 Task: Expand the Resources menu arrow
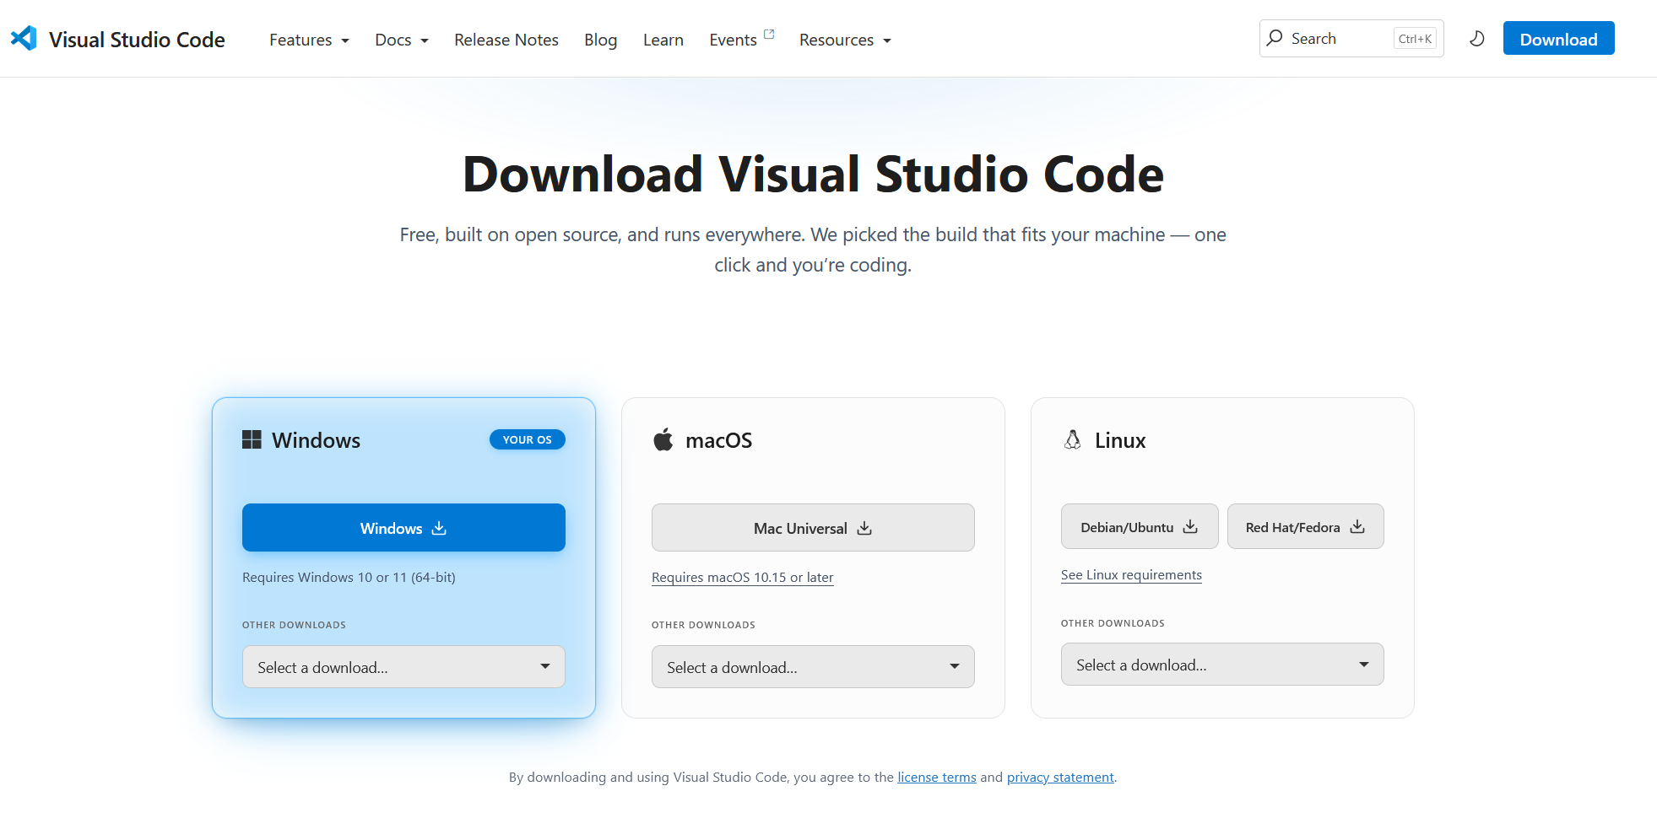tap(887, 40)
